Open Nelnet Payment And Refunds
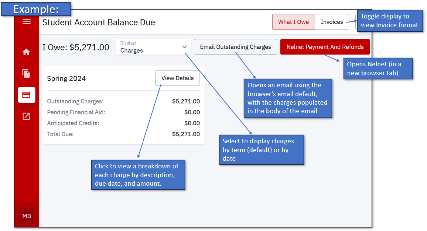 pyautogui.click(x=325, y=47)
